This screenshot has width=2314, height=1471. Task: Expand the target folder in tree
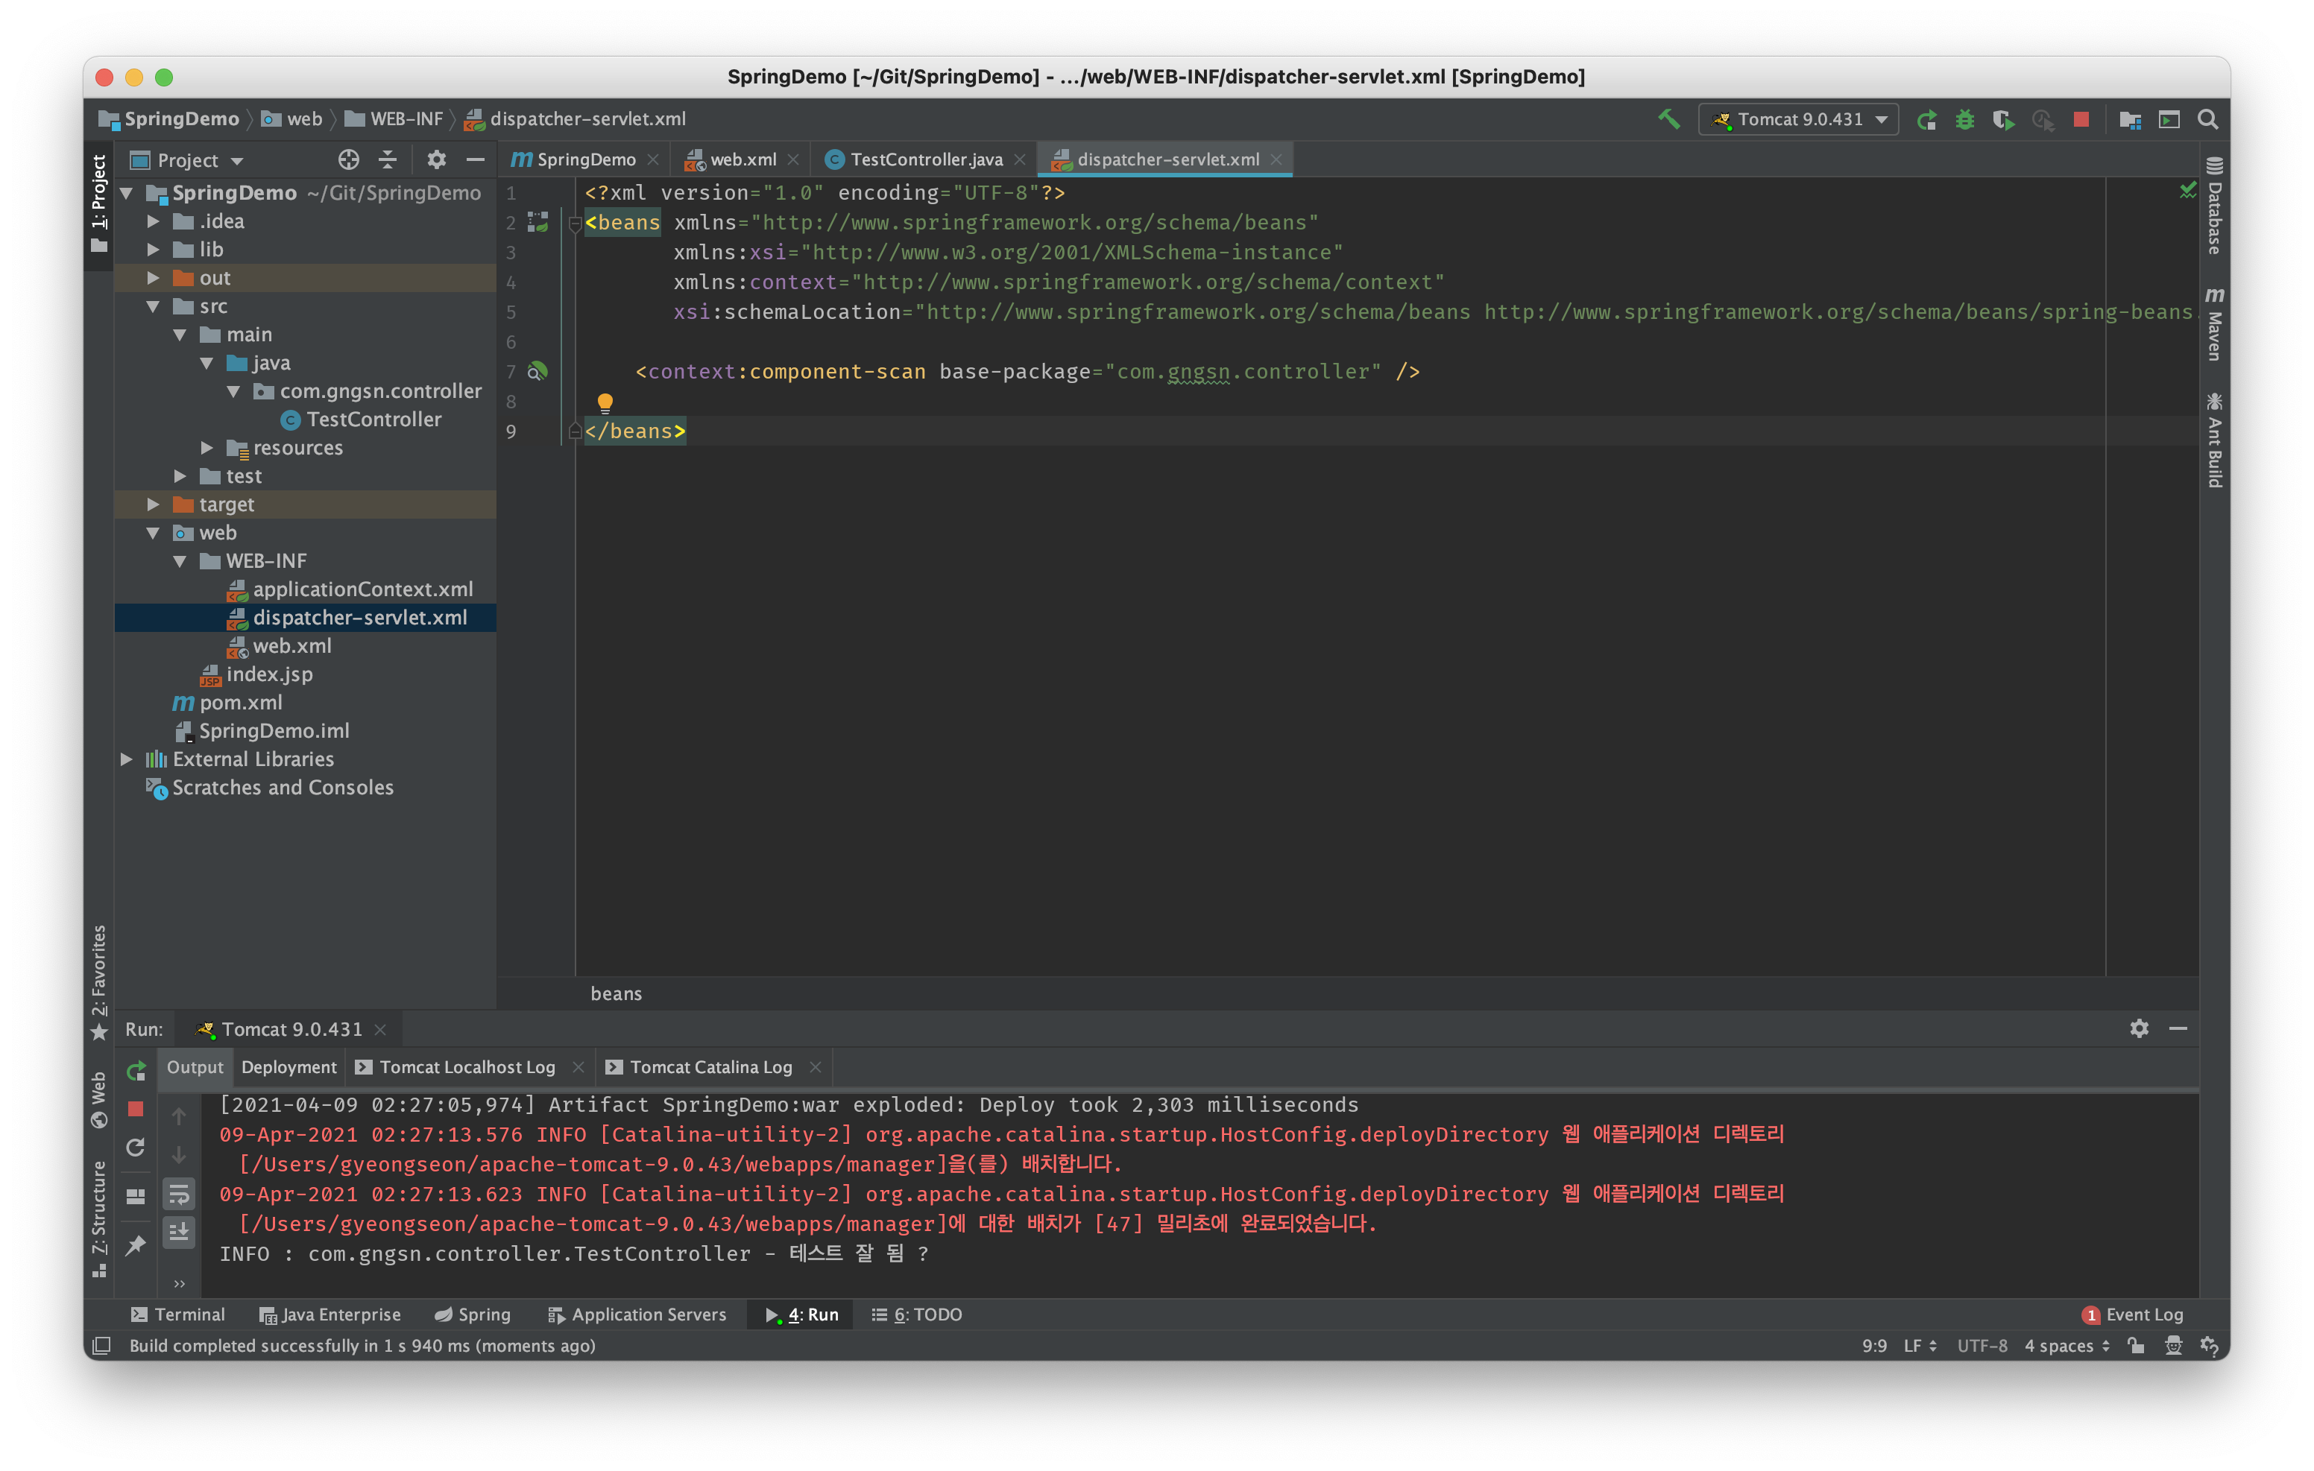153,504
